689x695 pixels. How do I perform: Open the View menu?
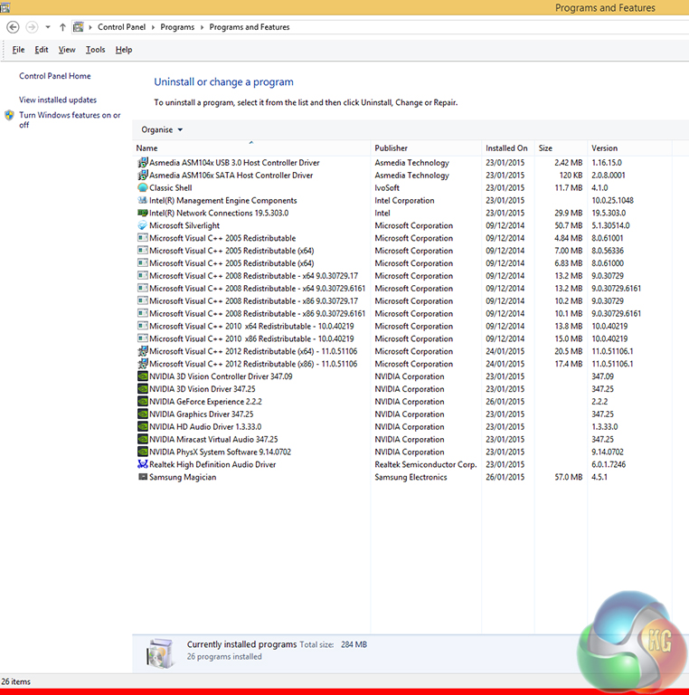pyautogui.click(x=67, y=50)
